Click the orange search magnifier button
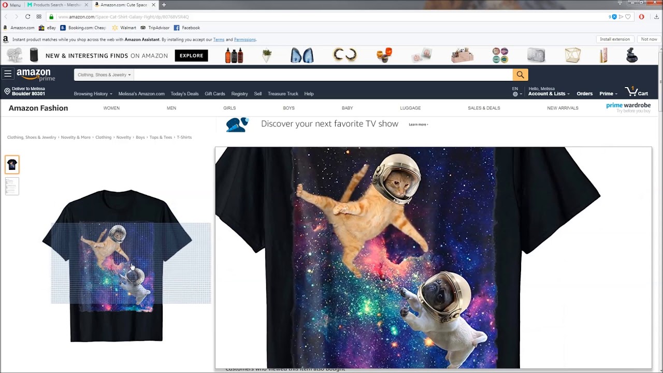663x373 pixels. coord(520,75)
